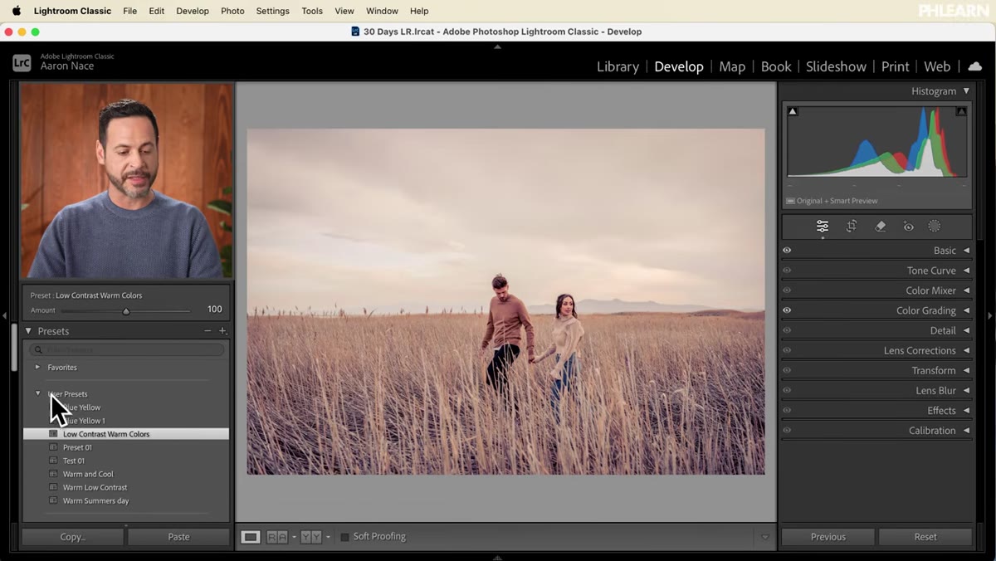
Task: Open the Photo menu
Action: [232, 11]
